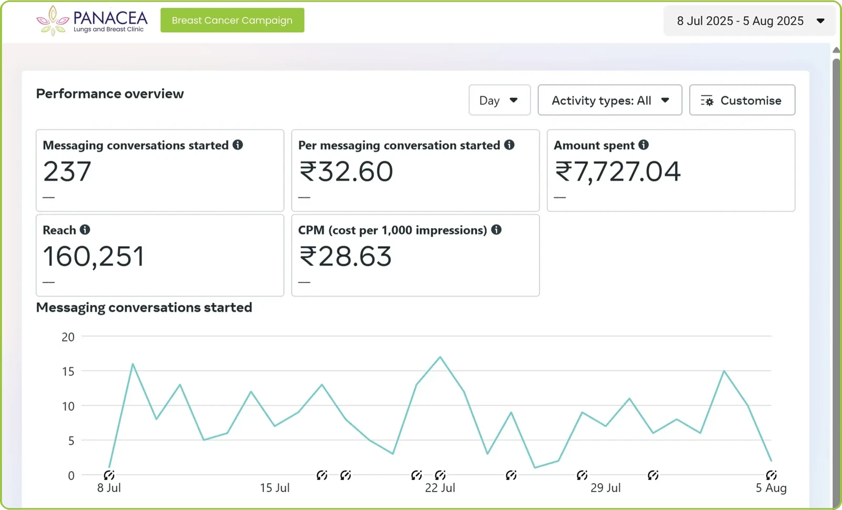Screen dimensions: 842x510
Task: Click the scrollbar up arrow
Action: (x=836, y=49)
